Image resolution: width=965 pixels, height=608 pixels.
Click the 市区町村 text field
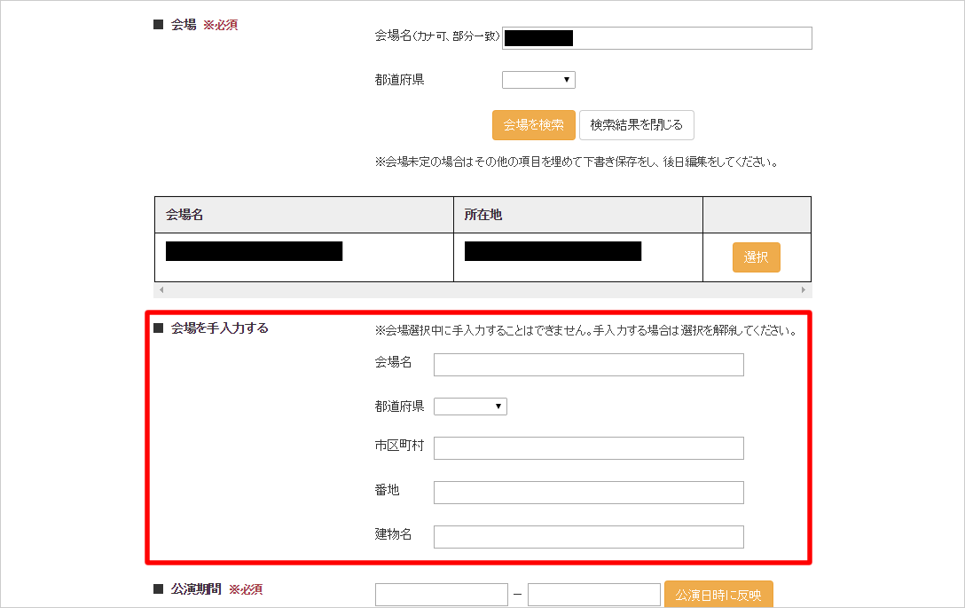(x=588, y=448)
